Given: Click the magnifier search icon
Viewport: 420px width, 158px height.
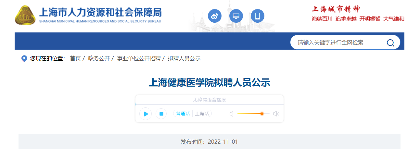Looking at the screenshot, I should [x=390, y=43].
